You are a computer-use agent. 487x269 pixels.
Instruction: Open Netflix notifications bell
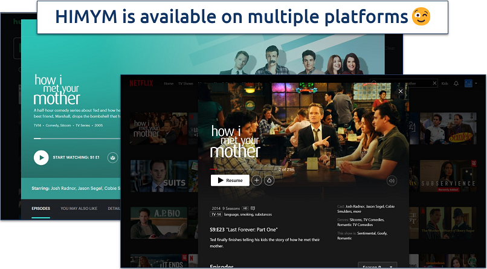456,83
